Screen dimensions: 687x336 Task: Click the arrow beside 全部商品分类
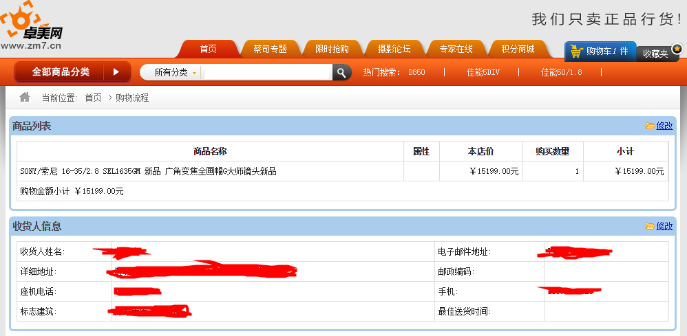pos(116,71)
